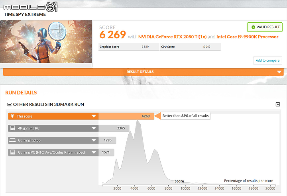Screen dimensions: 287x196
Task: Click the Time Spy Extreme benchmark thumbnail
Action: 46,42
